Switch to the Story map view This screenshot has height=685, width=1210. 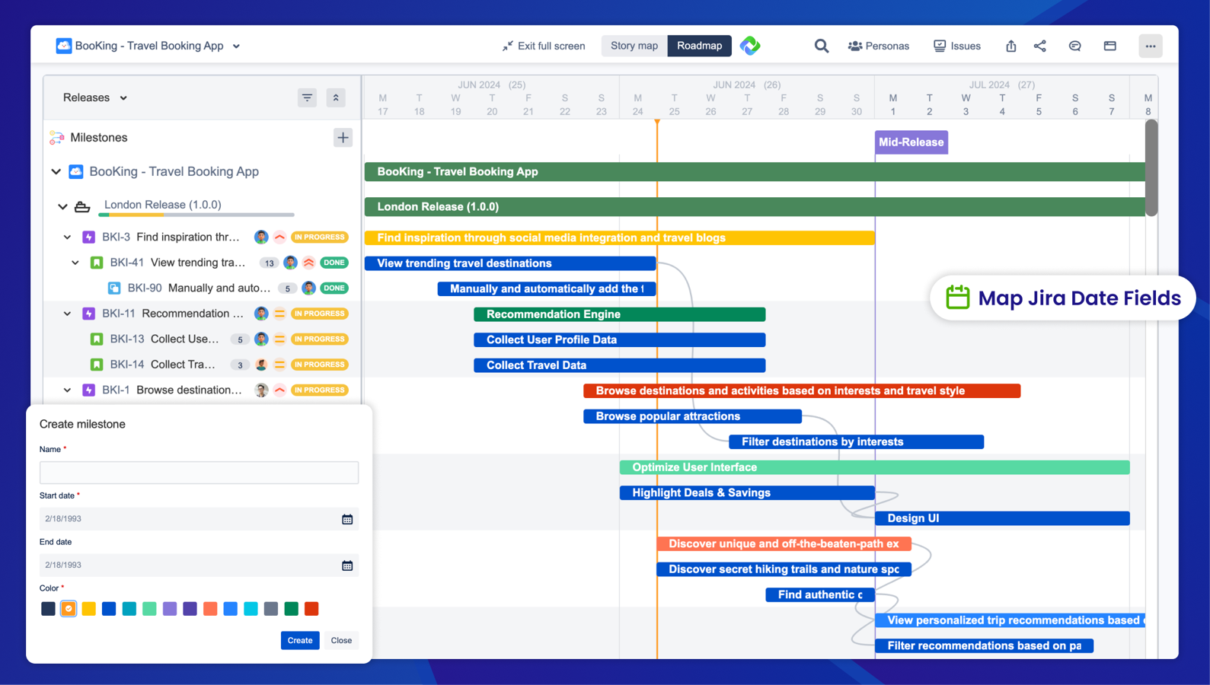pyautogui.click(x=634, y=46)
